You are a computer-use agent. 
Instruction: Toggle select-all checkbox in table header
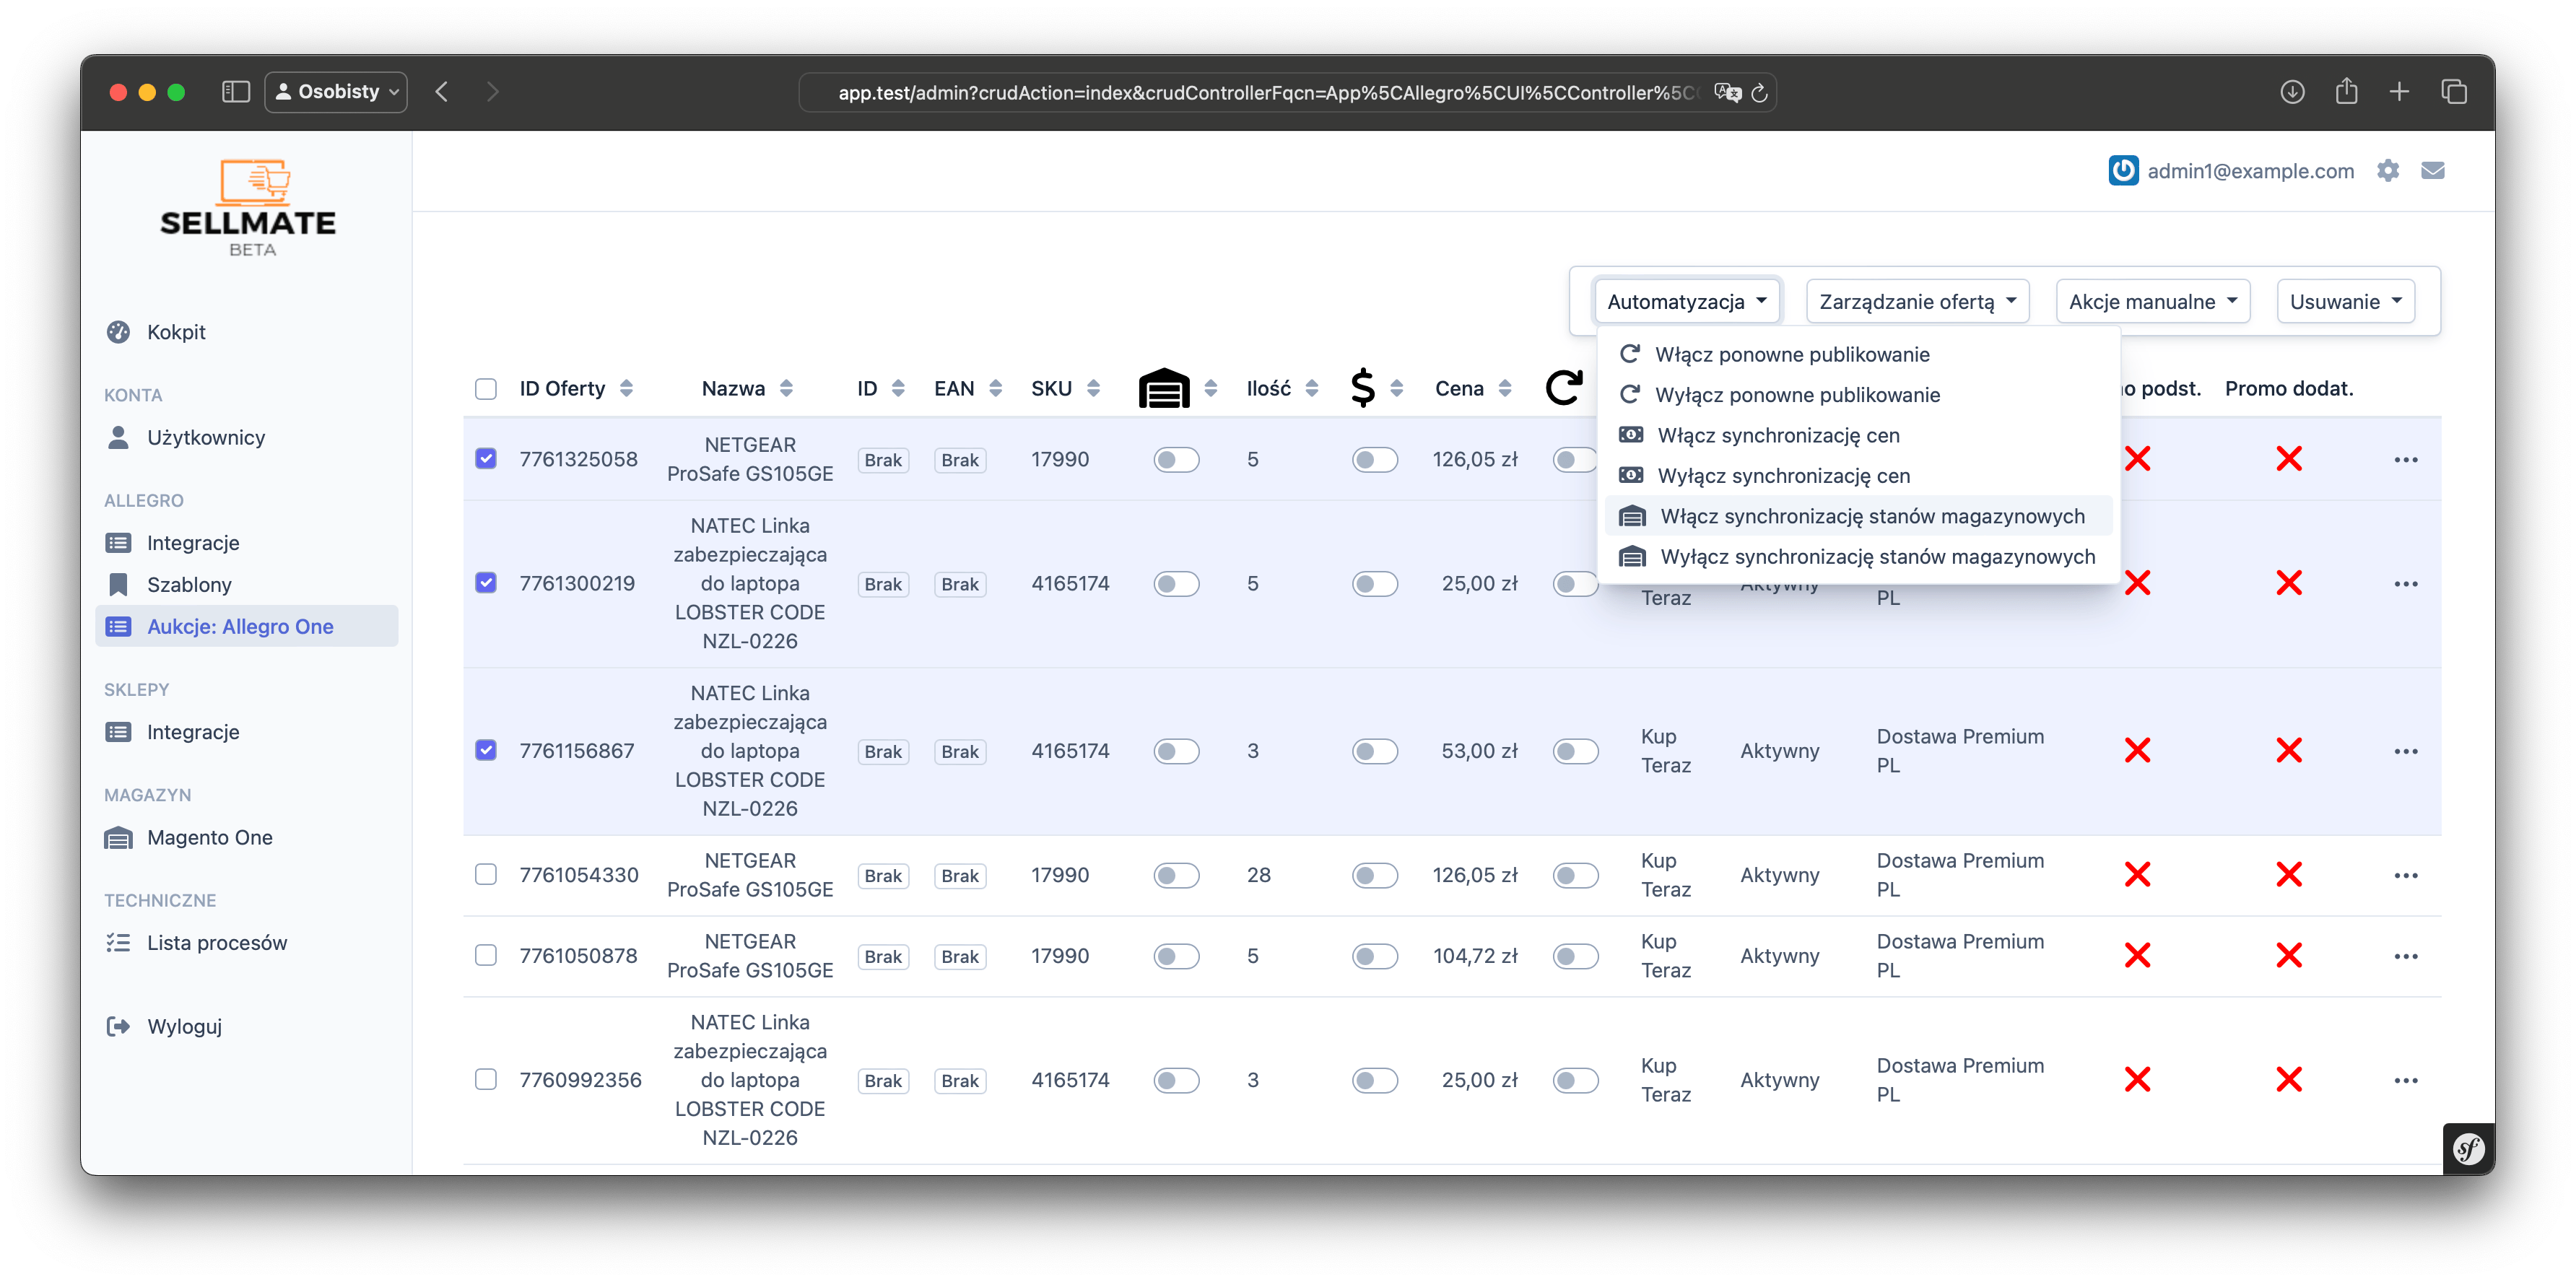pos(486,388)
